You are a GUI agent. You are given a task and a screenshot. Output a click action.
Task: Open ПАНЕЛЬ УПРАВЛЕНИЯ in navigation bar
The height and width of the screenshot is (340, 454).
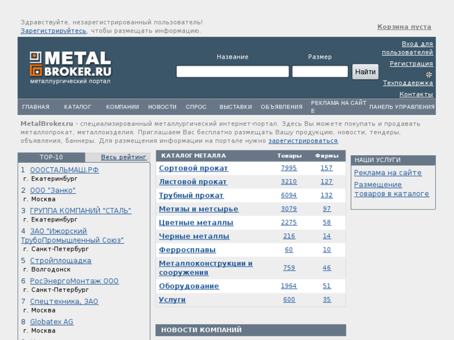coord(402,107)
